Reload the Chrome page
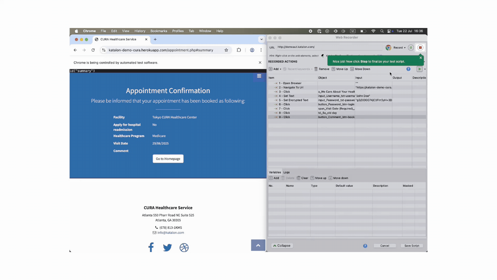Image resolution: width=497 pixels, height=280 pixels. click(x=93, y=50)
